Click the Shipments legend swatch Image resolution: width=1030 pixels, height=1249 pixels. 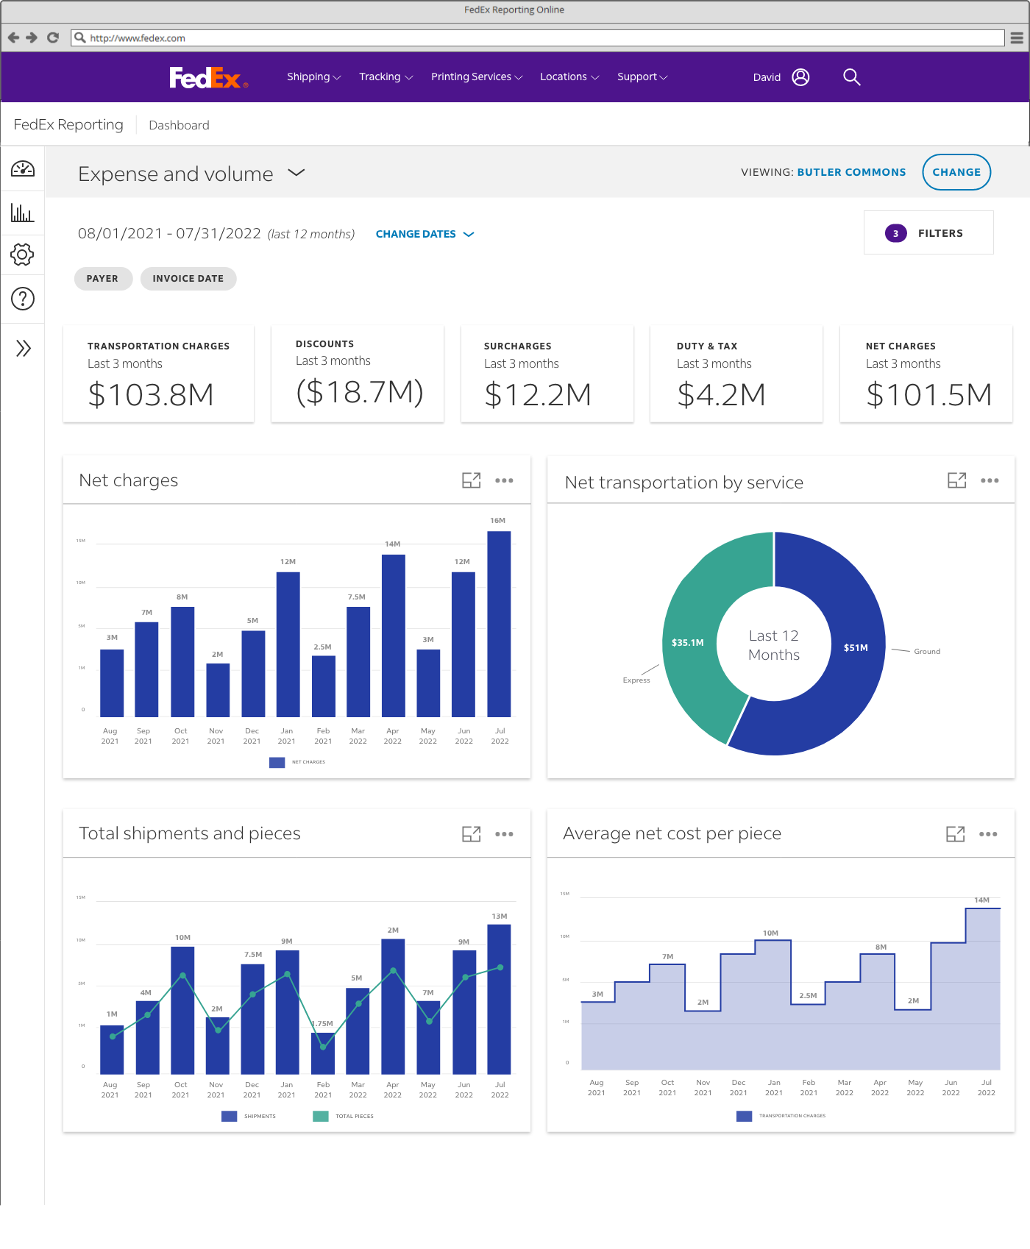230,1116
